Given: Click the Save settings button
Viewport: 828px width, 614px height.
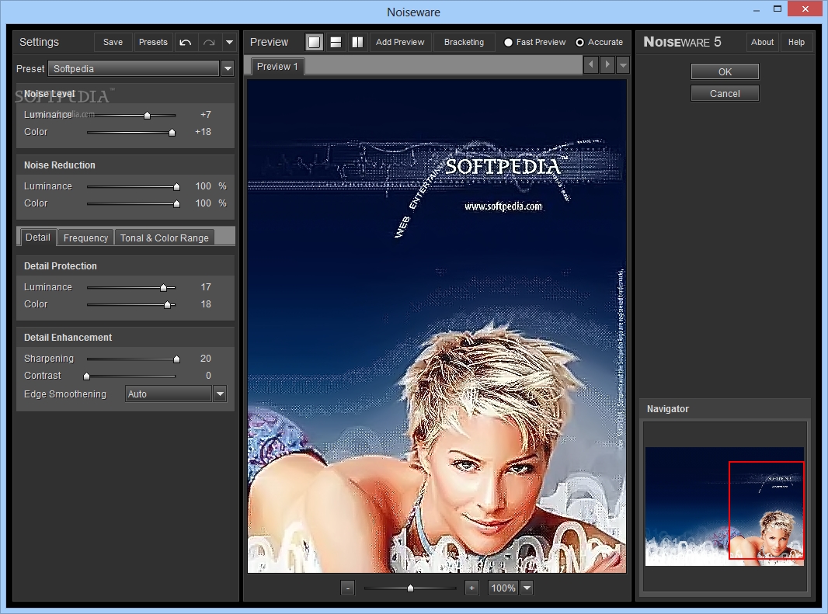Looking at the screenshot, I should tap(113, 42).
